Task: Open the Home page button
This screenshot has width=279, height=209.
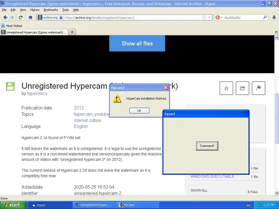Action: click(31, 17)
